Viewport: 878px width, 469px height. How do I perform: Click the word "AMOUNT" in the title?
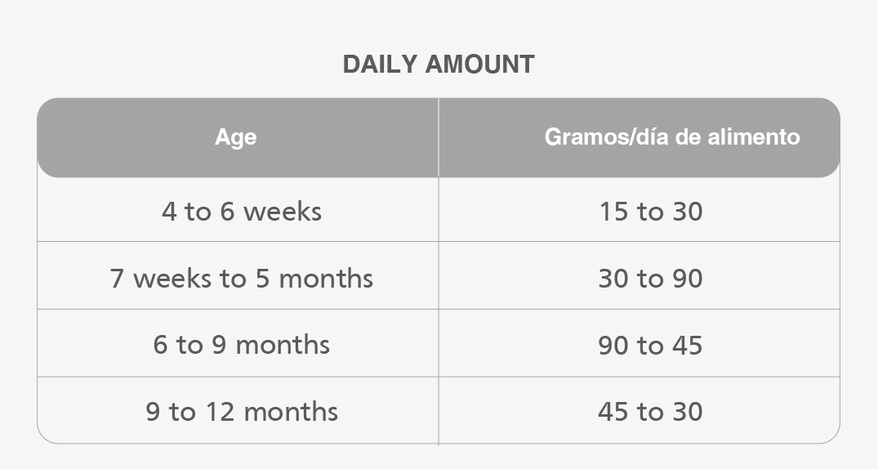pyautogui.click(x=480, y=65)
